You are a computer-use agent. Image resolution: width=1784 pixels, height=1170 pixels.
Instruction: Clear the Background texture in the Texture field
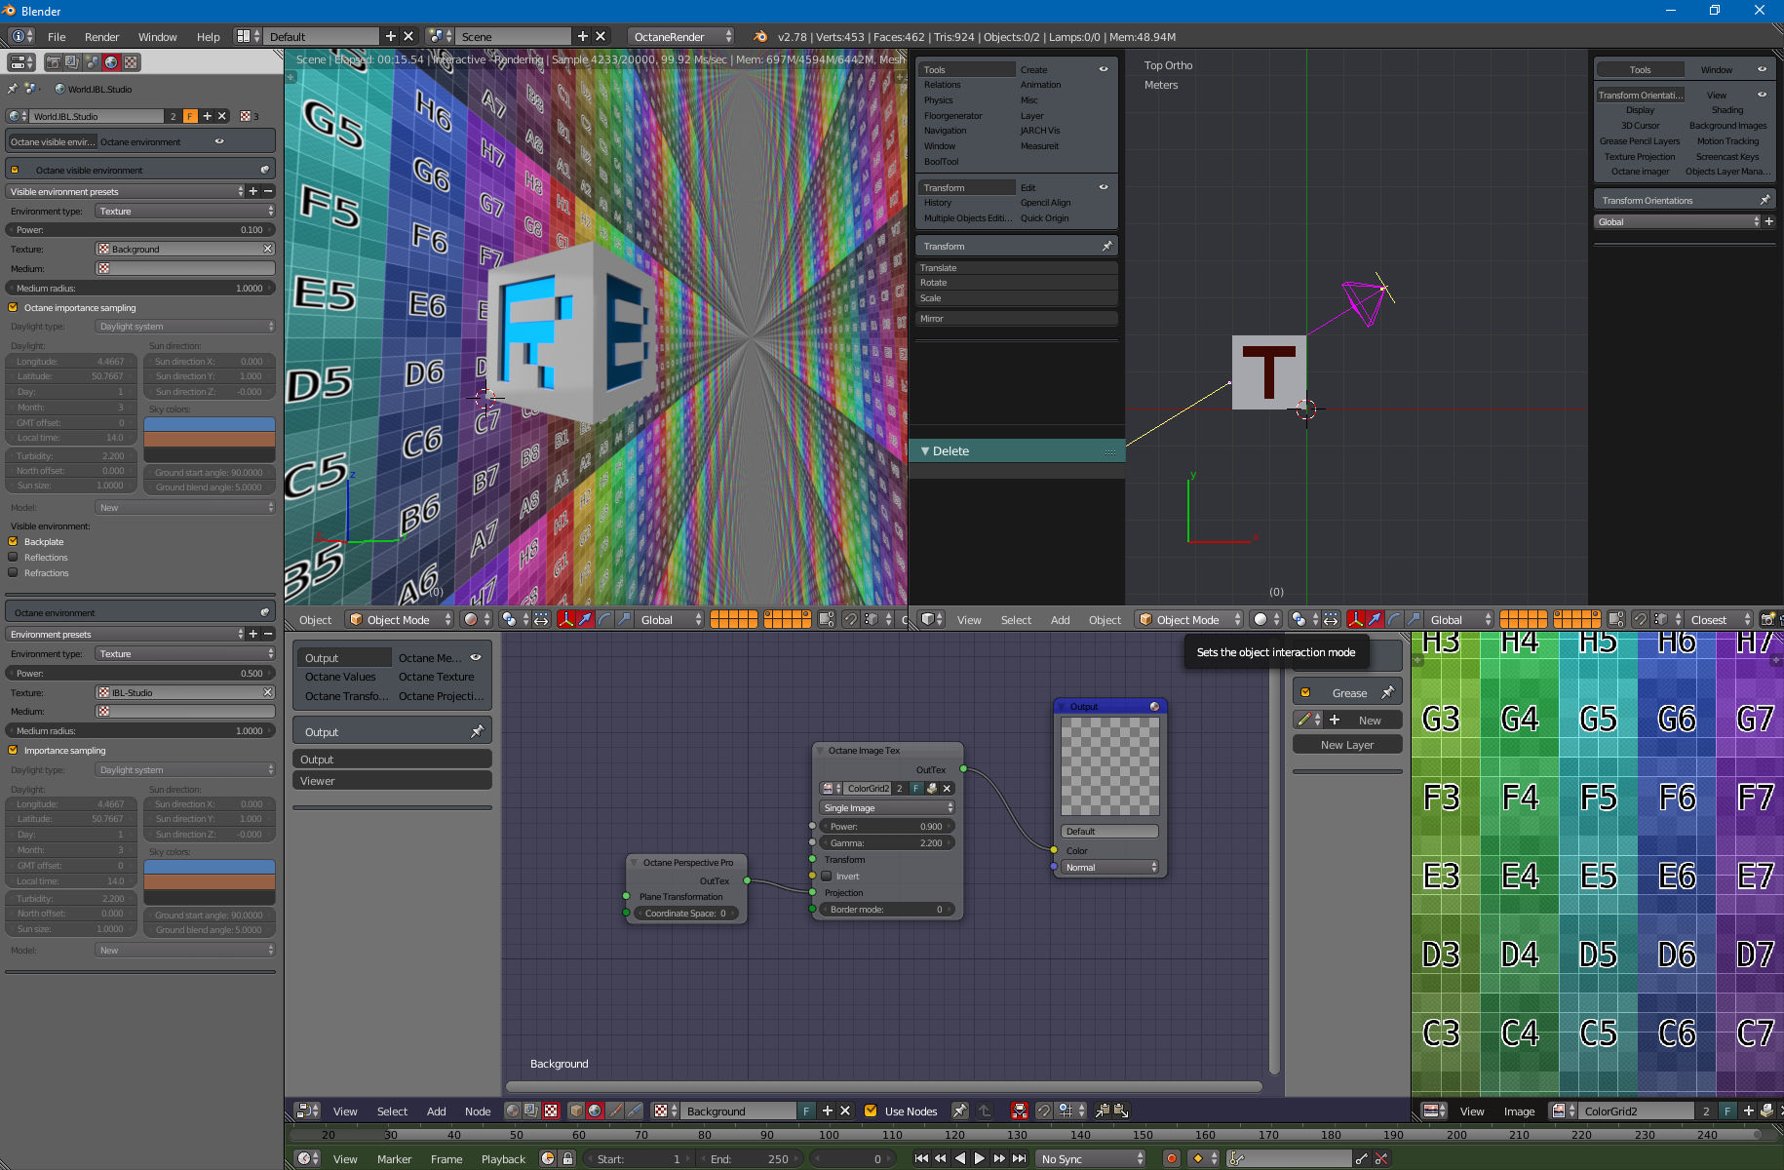[x=268, y=250]
